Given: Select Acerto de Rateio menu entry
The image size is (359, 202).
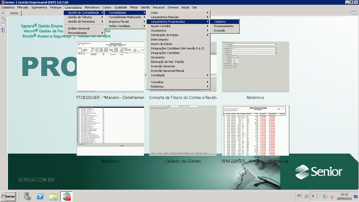Looking at the screenshot, I should click(x=178, y=44).
